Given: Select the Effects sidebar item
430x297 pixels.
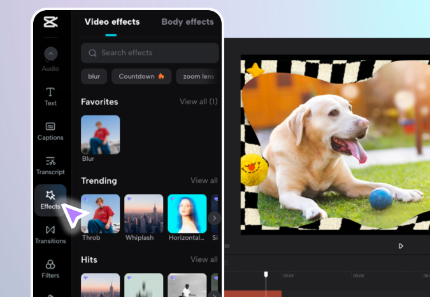Looking at the screenshot, I should point(50,200).
